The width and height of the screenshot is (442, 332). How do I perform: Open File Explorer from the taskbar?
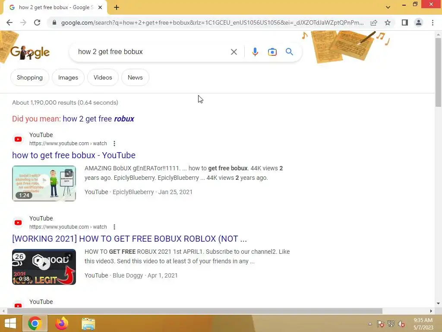pyautogui.click(x=88, y=323)
